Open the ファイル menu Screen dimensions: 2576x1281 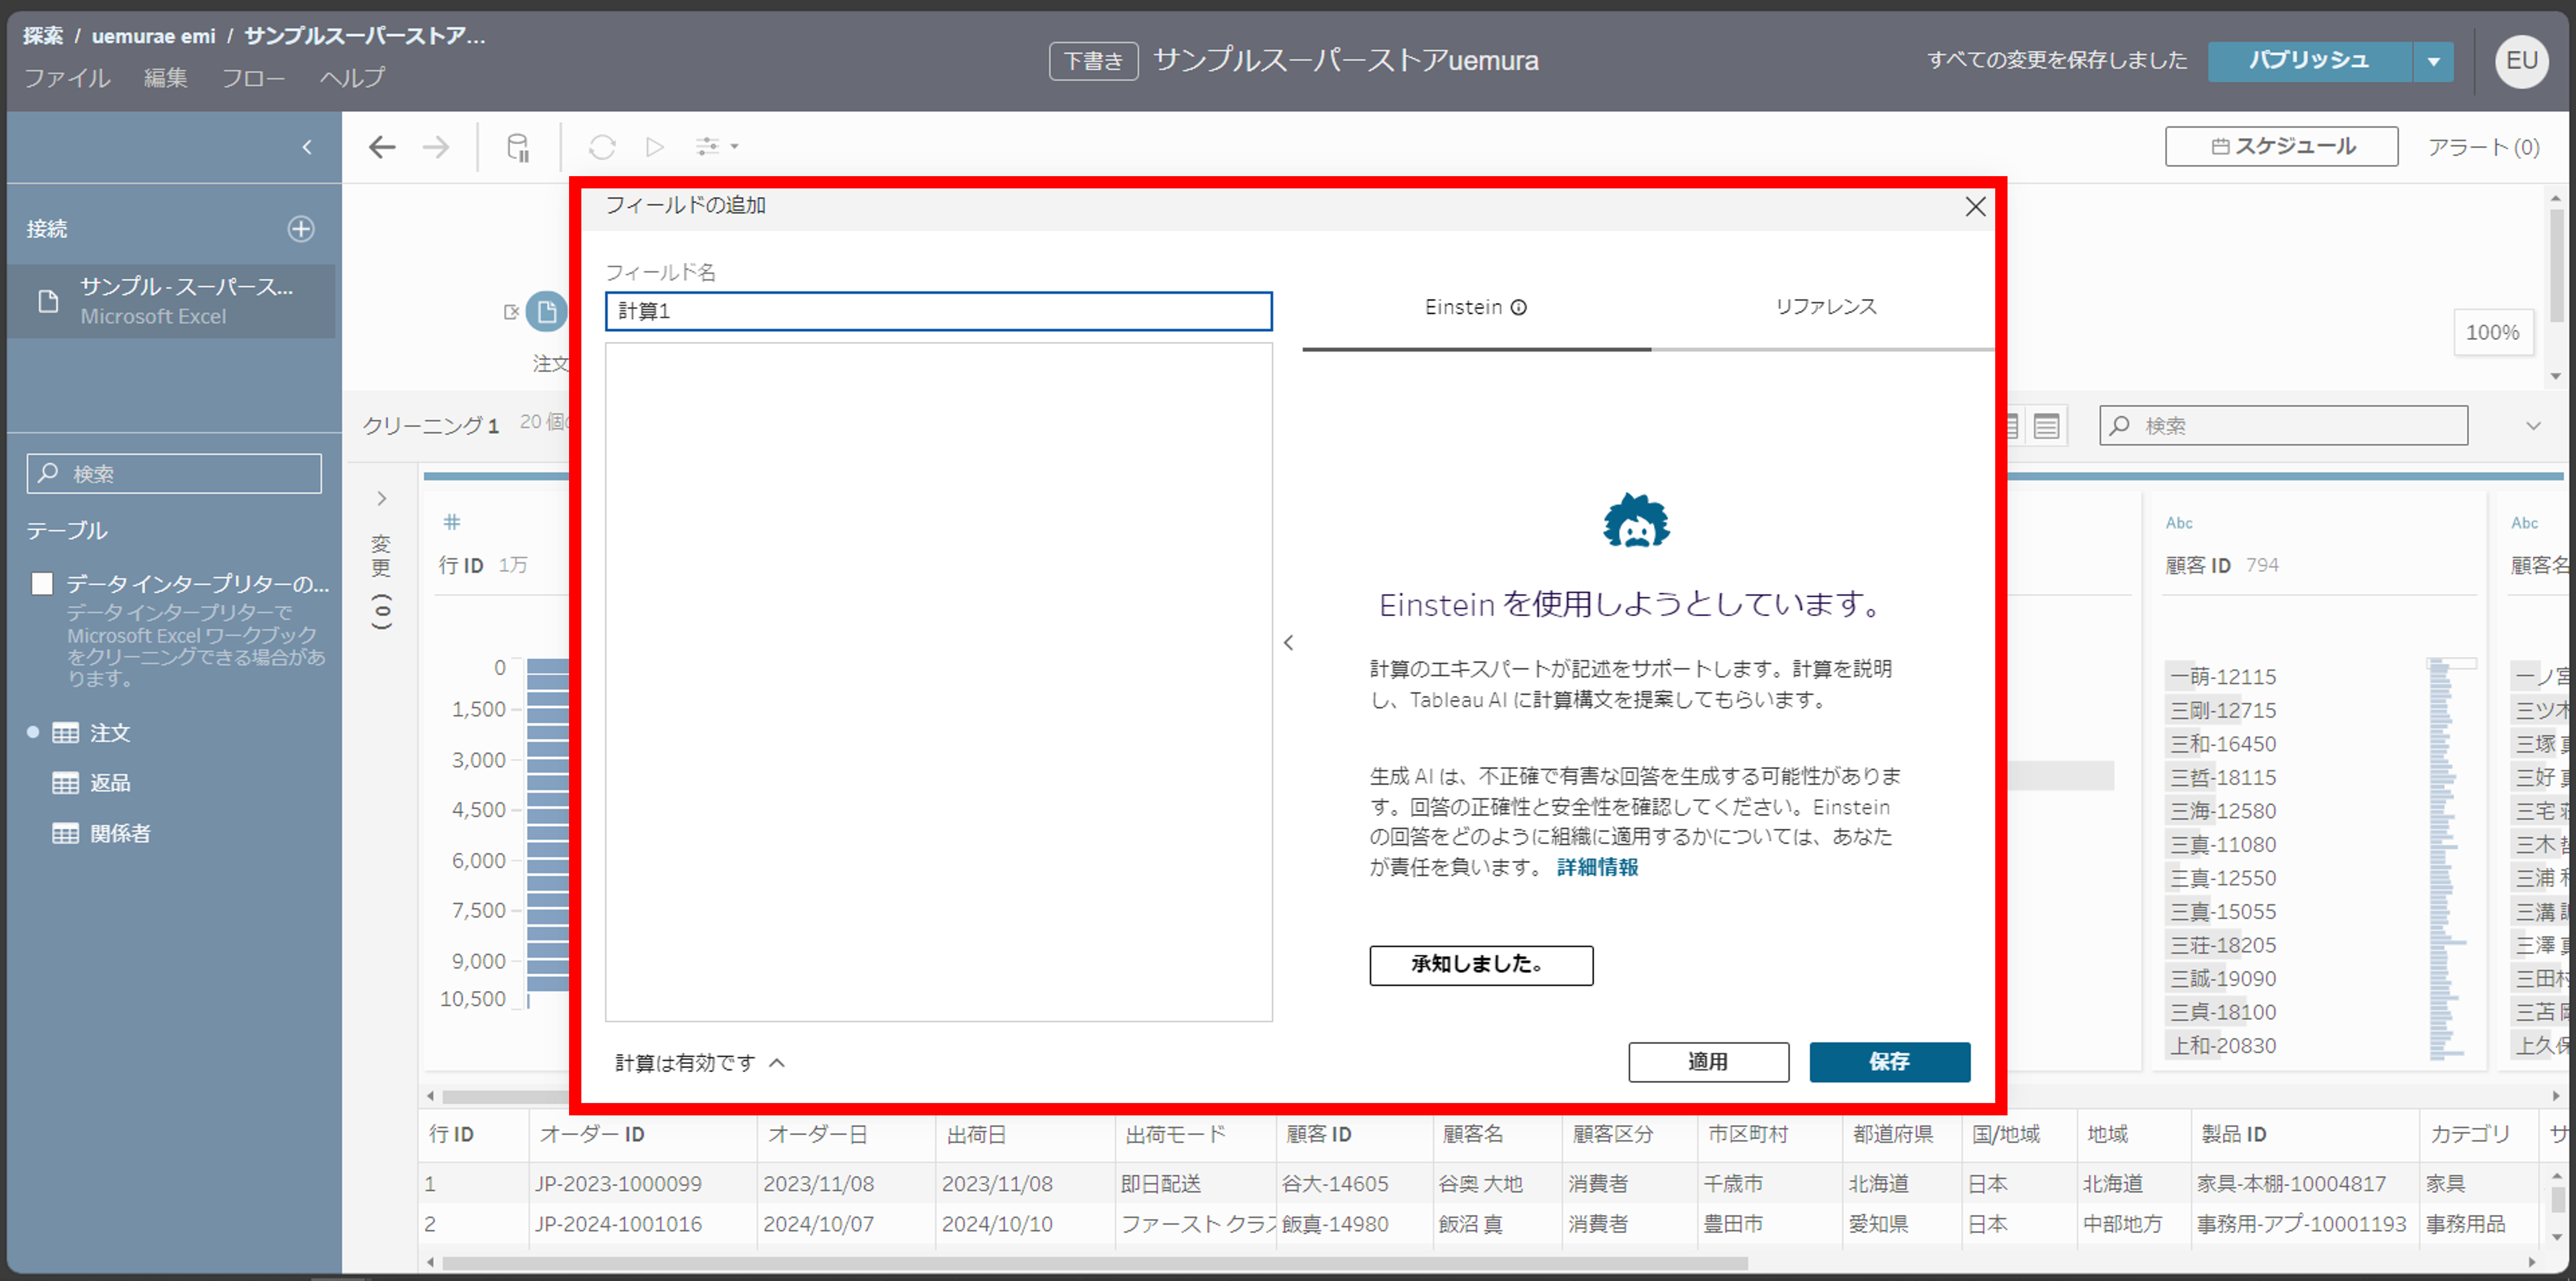pos(67,78)
